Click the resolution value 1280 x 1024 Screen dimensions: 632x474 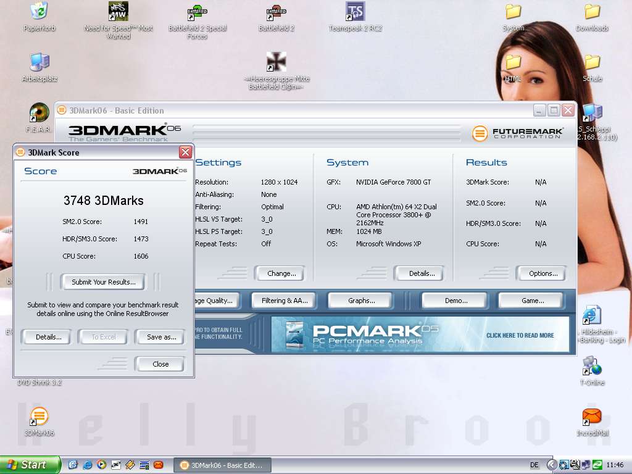pyautogui.click(x=279, y=182)
